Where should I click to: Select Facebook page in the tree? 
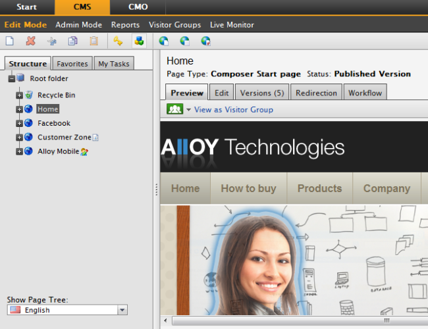[x=54, y=123]
